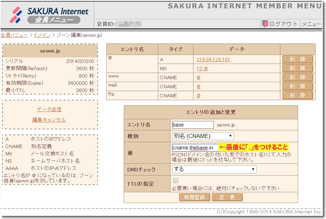Image resolution: width=326 pixels, height=219 pixels.
Task: Click the 変更 button
Action: click(227, 197)
